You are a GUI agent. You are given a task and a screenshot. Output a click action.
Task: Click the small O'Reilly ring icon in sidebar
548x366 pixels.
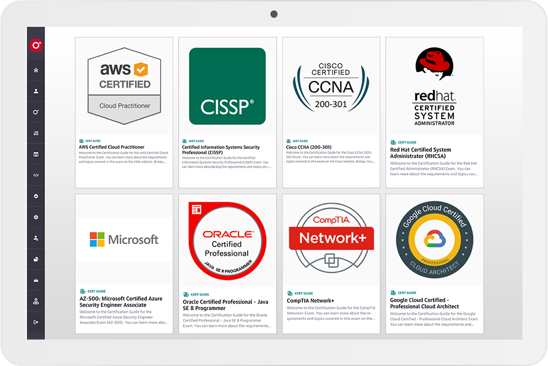36,112
